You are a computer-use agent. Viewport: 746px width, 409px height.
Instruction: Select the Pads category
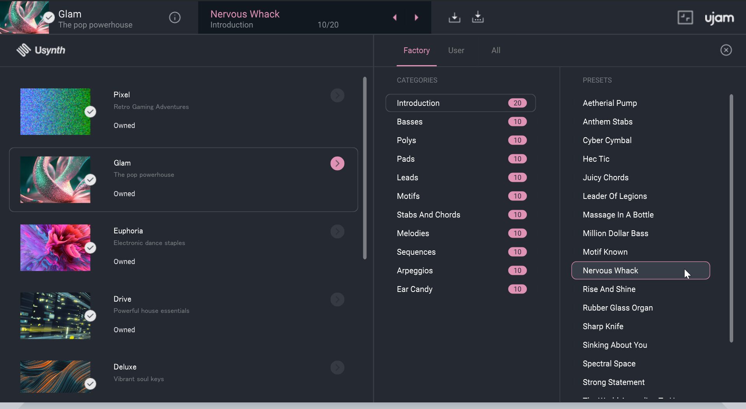pyautogui.click(x=460, y=159)
